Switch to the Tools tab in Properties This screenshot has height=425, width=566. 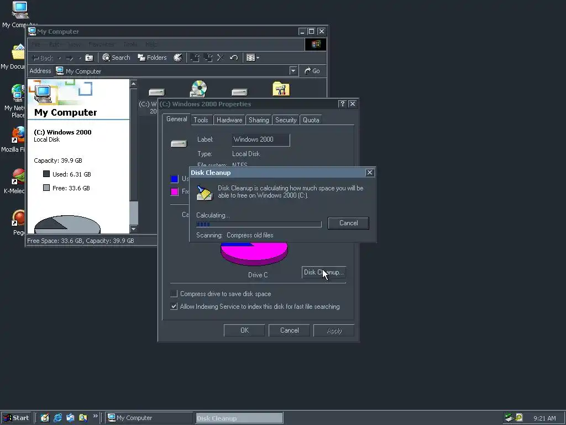pyautogui.click(x=201, y=120)
